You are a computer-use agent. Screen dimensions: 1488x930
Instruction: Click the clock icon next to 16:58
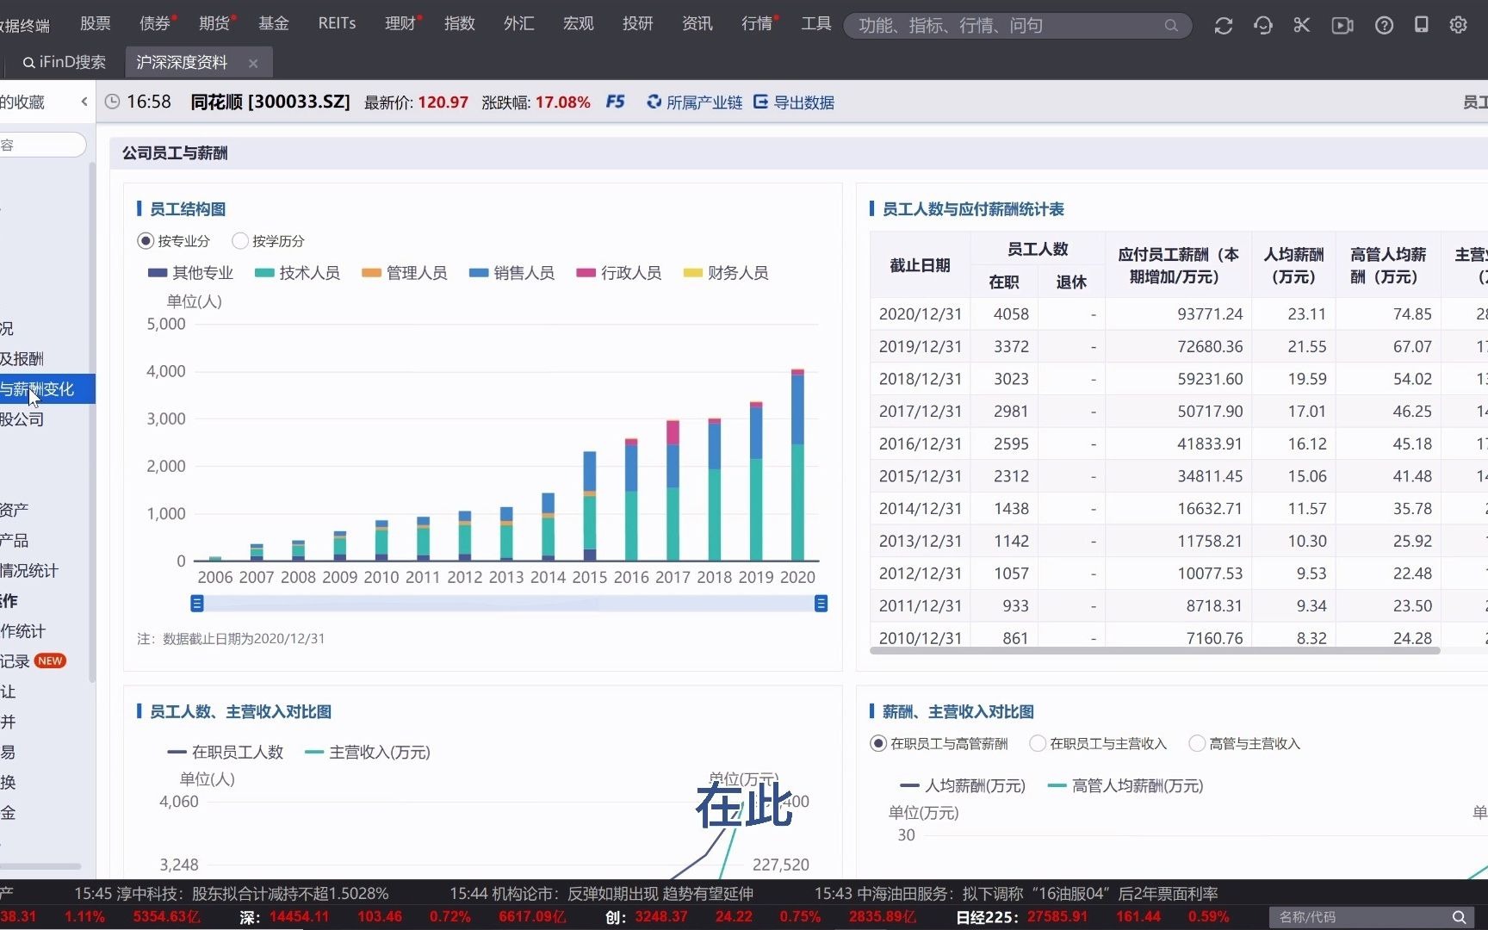coord(112,102)
